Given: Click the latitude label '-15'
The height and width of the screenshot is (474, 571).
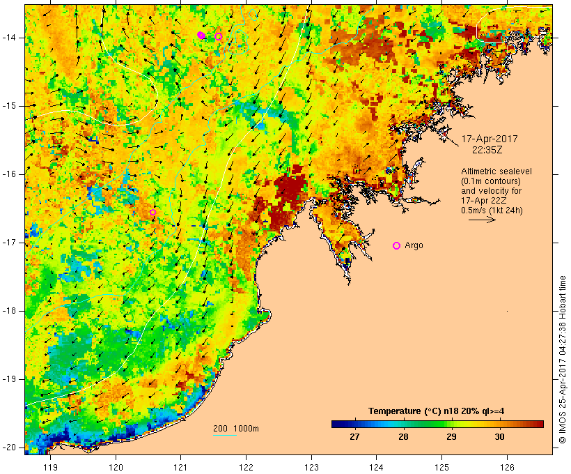Looking at the screenshot, I should (x=8, y=106).
